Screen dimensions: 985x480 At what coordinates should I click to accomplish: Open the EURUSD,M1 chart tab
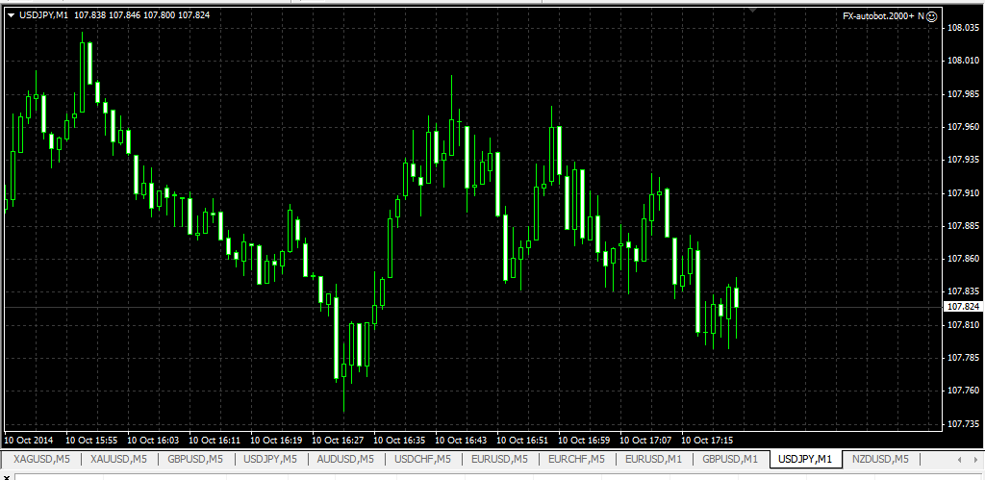[x=653, y=459]
